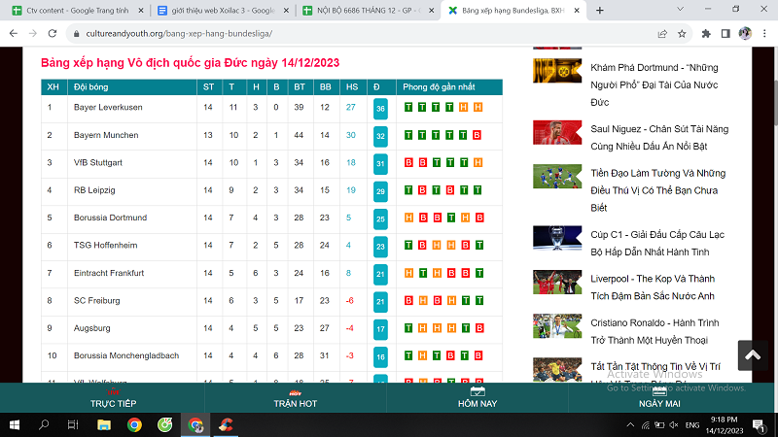Open article Cúp C1 - Giải Đấu Cấp Câu Lạc Bộ
The width and height of the screenshot is (778, 437).
[x=657, y=243]
